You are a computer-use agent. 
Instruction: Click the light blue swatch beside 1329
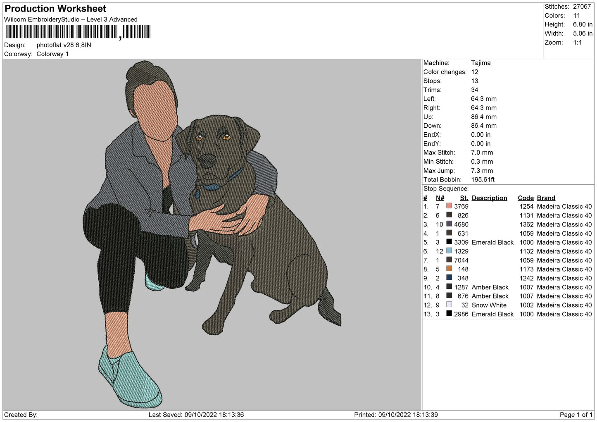coord(449,251)
